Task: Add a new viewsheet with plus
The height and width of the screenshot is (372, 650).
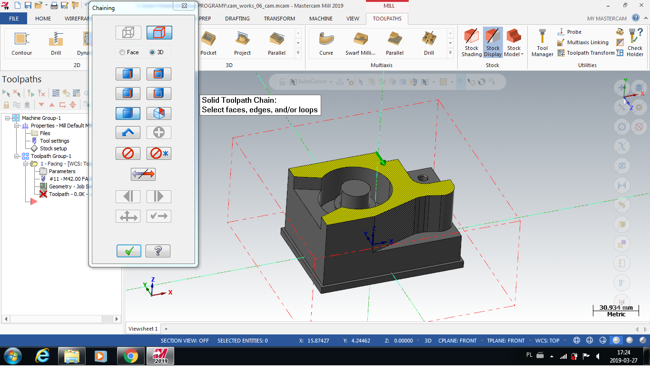Action: click(166, 329)
